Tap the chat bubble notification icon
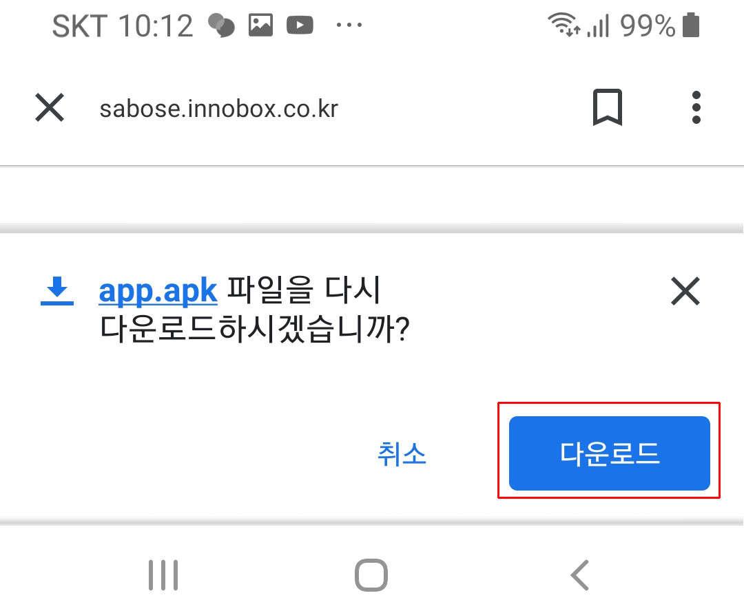 pyautogui.click(x=222, y=25)
